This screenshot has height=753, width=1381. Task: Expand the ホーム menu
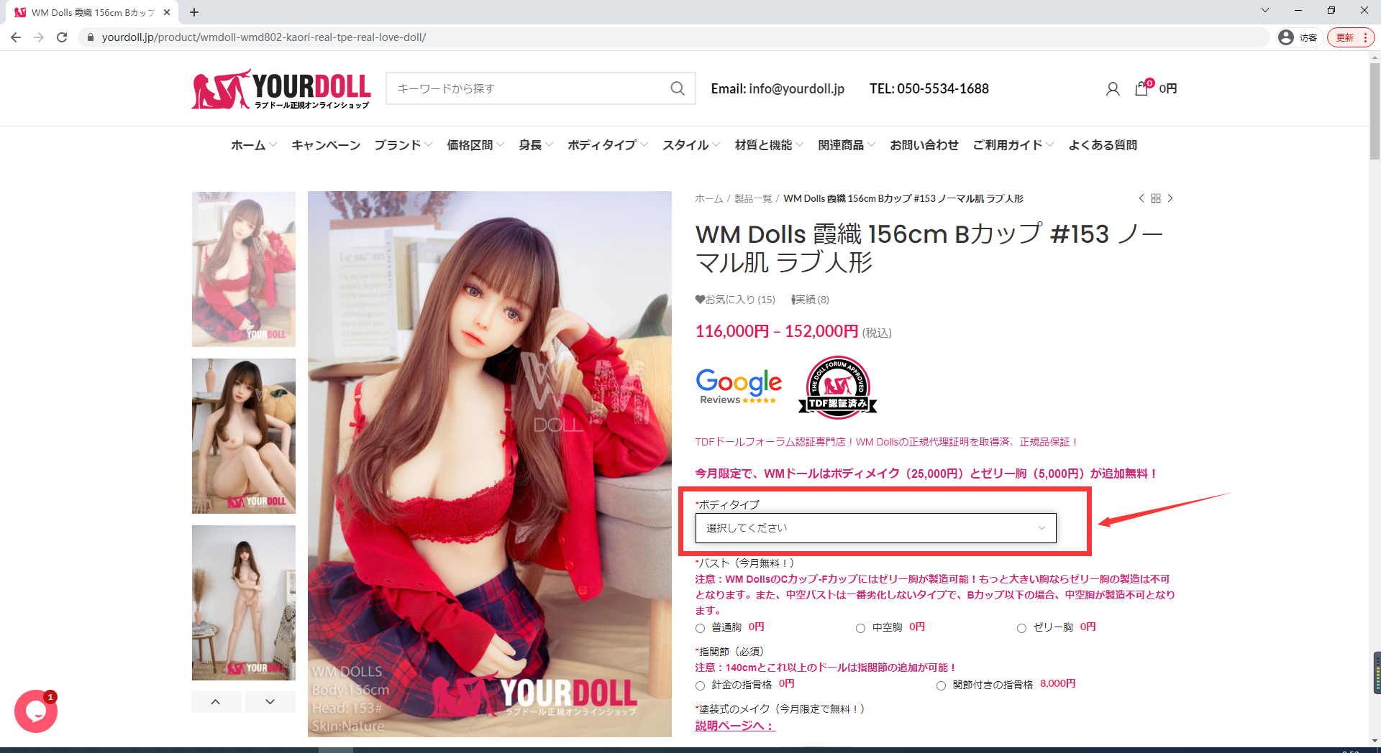tap(253, 145)
